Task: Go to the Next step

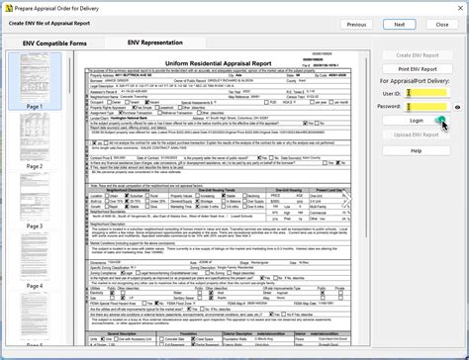Action: [x=399, y=25]
